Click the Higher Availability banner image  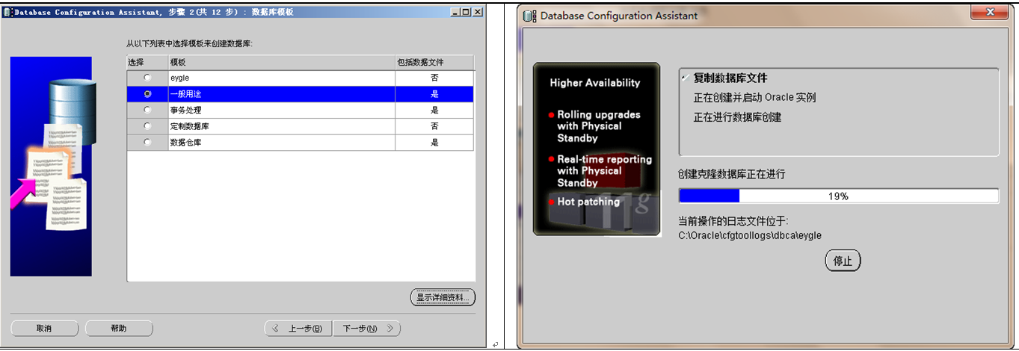pos(597,149)
